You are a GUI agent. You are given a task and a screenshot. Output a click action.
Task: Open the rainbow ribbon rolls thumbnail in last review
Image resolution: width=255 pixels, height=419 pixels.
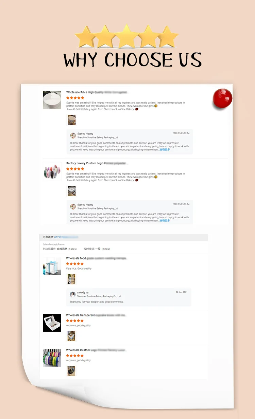point(52,358)
